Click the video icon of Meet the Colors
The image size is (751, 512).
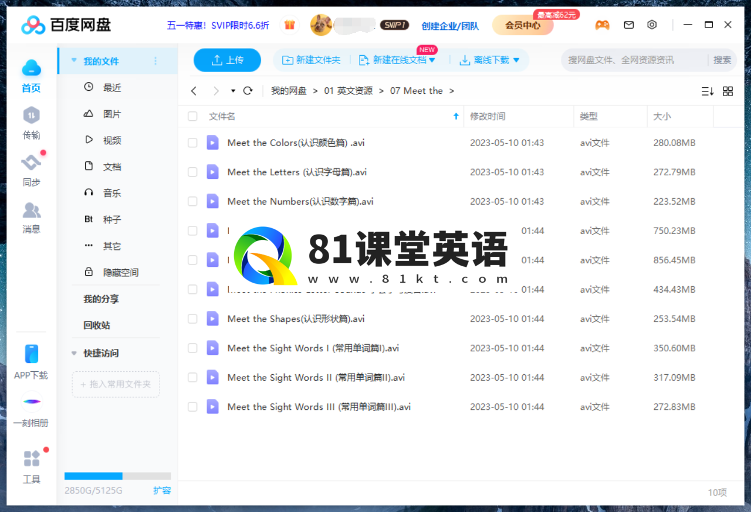pyautogui.click(x=212, y=143)
